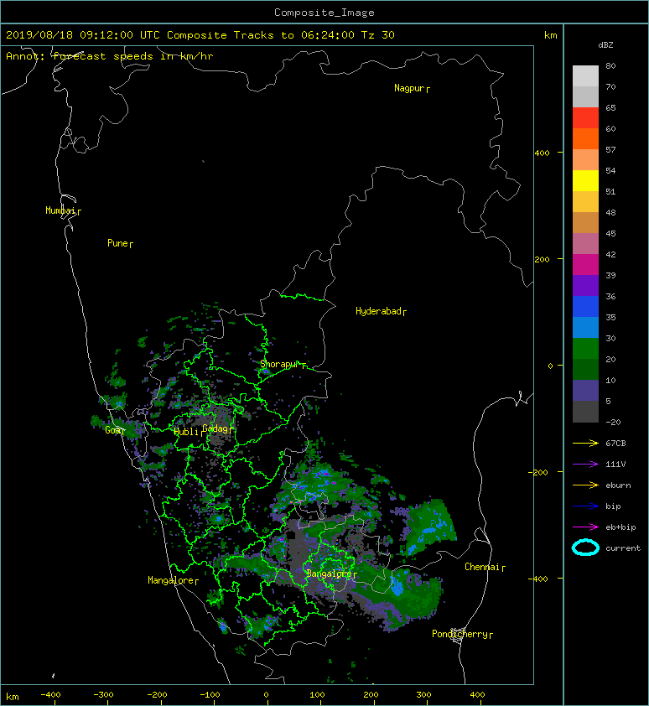
Task: Click the Composite_Image title text
Action: point(324,13)
